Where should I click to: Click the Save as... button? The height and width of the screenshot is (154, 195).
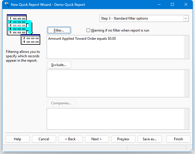pos(149,139)
